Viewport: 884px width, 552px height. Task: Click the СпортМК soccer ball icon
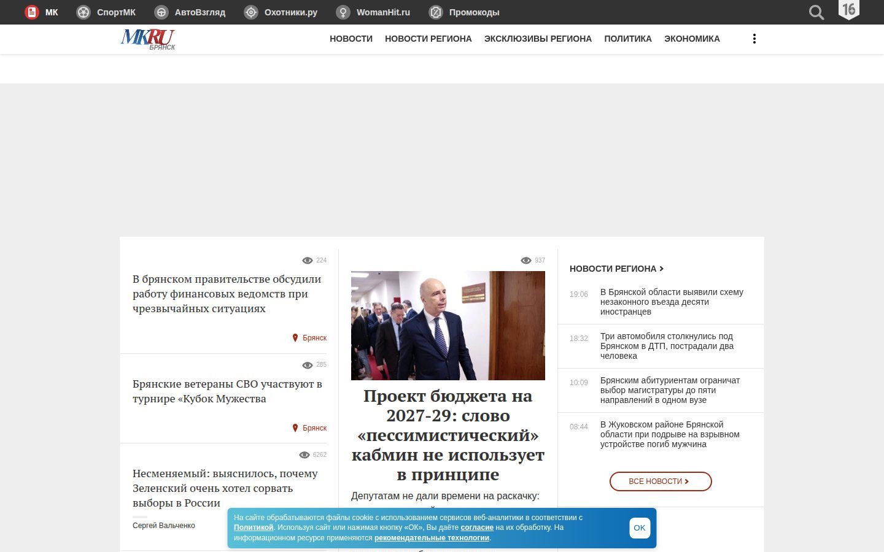[83, 12]
